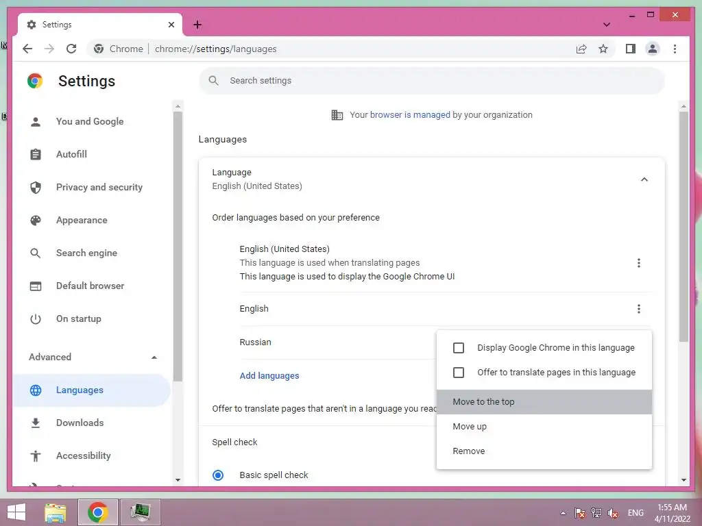
Task: Open tab search chevron in title bar
Action: (x=606, y=25)
